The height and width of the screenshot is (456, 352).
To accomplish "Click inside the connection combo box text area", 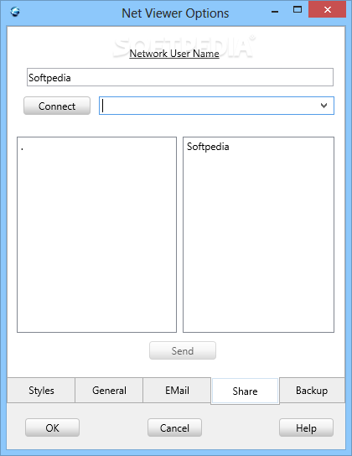I will coord(209,106).
